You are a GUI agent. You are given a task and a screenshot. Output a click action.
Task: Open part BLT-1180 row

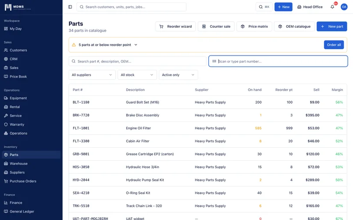(208, 102)
